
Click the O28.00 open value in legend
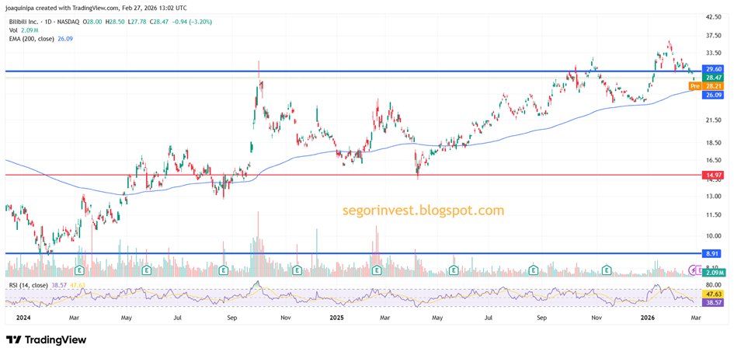point(92,22)
